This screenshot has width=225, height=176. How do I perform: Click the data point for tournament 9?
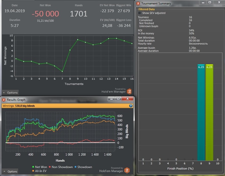78,40
